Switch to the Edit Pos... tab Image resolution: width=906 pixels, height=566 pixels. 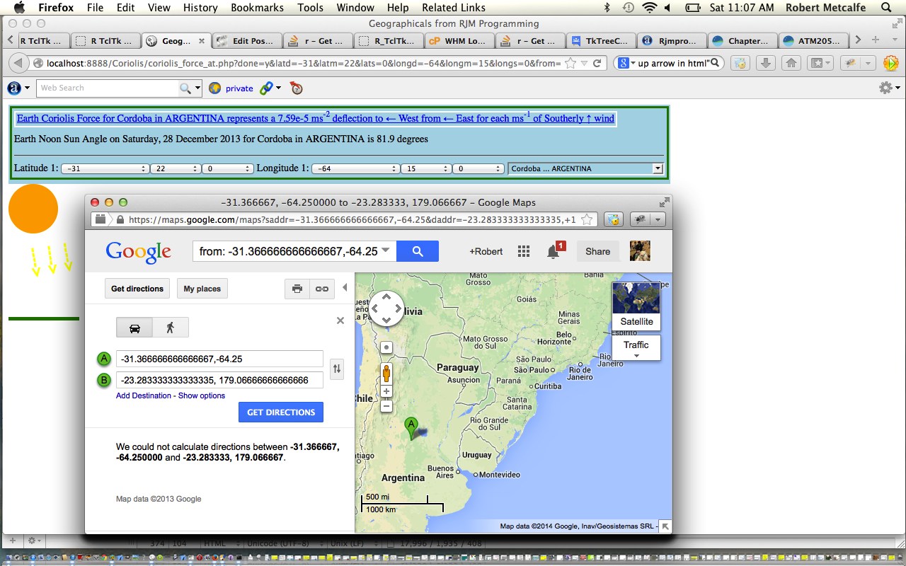247,40
